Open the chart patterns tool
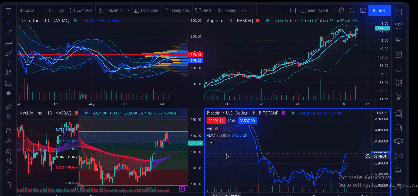The height and width of the screenshot is (196, 418). [x=9, y=73]
